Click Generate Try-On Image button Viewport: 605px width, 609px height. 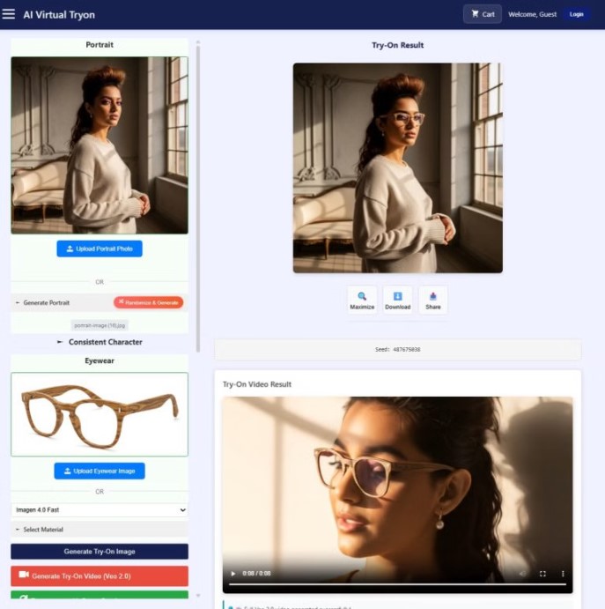click(x=100, y=551)
